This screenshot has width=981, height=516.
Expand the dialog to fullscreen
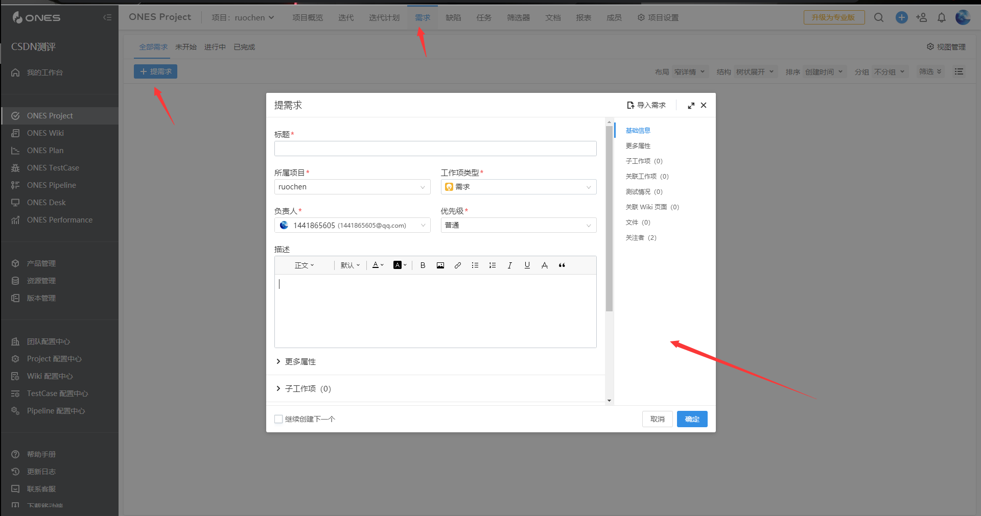(x=691, y=105)
